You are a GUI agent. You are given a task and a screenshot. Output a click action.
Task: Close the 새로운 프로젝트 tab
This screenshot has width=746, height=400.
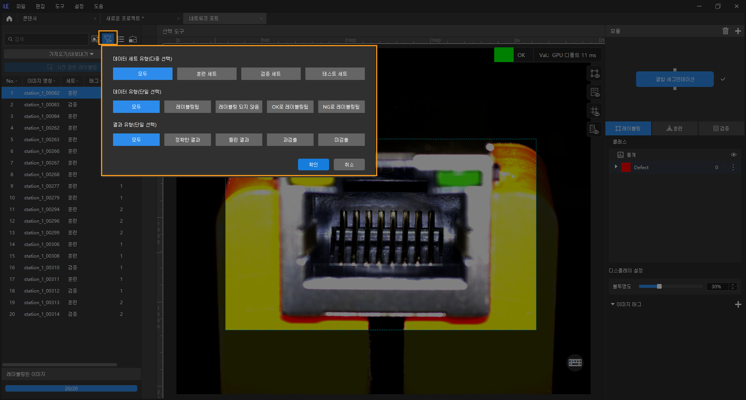click(x=178, y=19)
